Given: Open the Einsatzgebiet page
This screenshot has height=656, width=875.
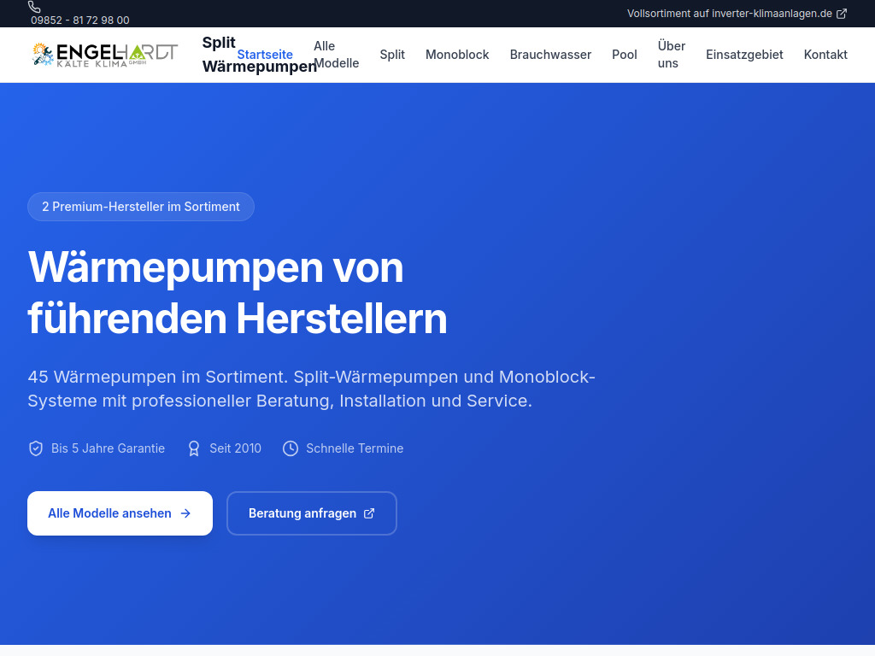Looking at the screenshot, I should point(744,54).
